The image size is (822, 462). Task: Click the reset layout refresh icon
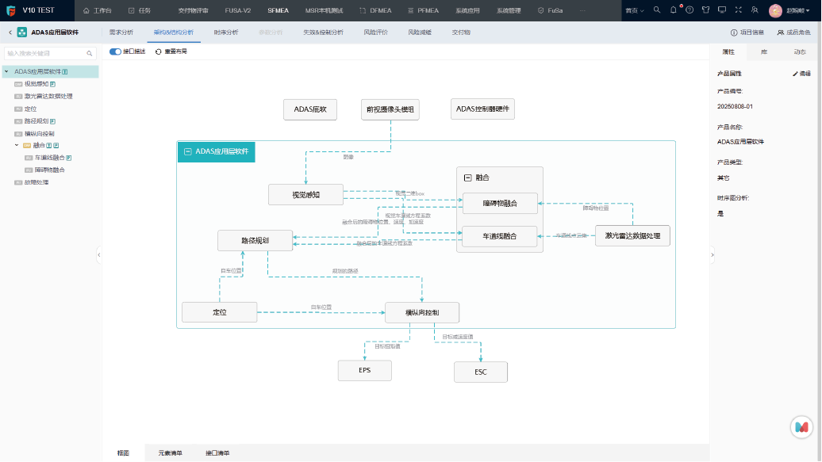[x=158, y=52]
